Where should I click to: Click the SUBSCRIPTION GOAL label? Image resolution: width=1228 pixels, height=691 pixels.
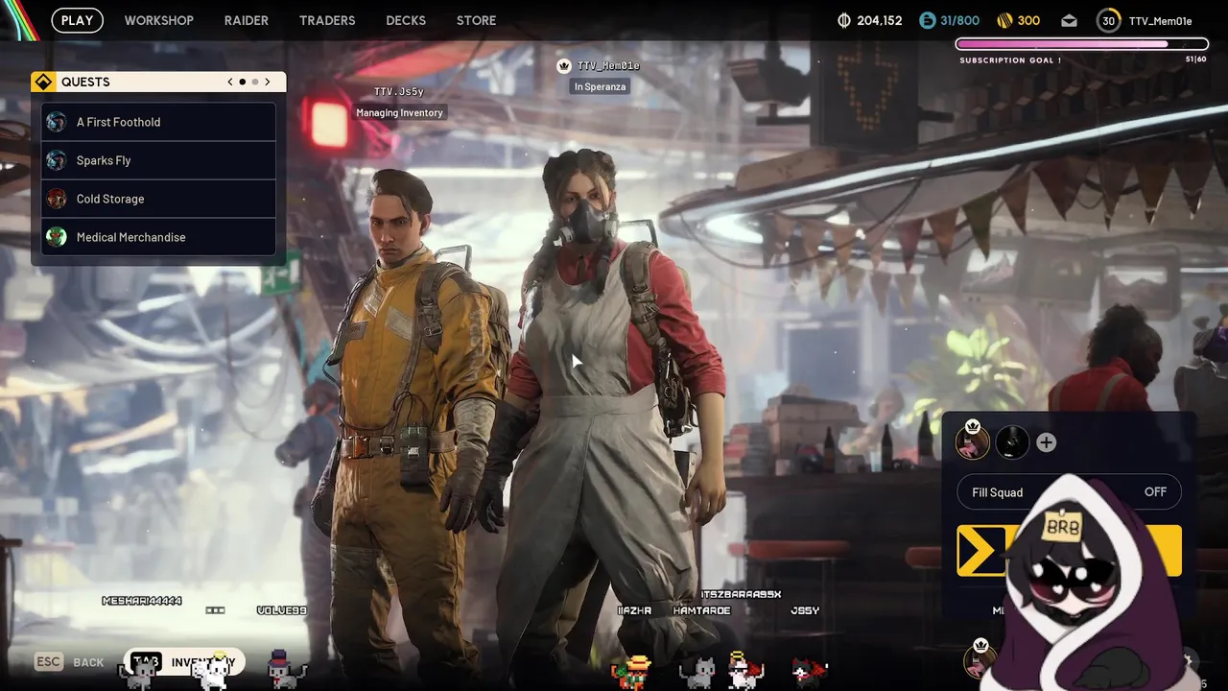tap(1010, 60)
